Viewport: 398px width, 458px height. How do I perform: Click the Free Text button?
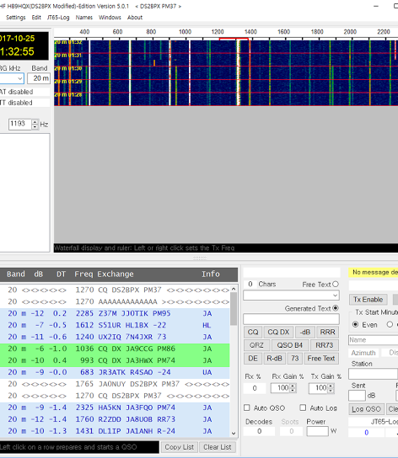pyautogui.click(x=321, y=359)
